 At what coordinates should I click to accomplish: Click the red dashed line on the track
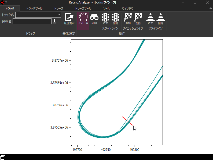coord(128,121)
